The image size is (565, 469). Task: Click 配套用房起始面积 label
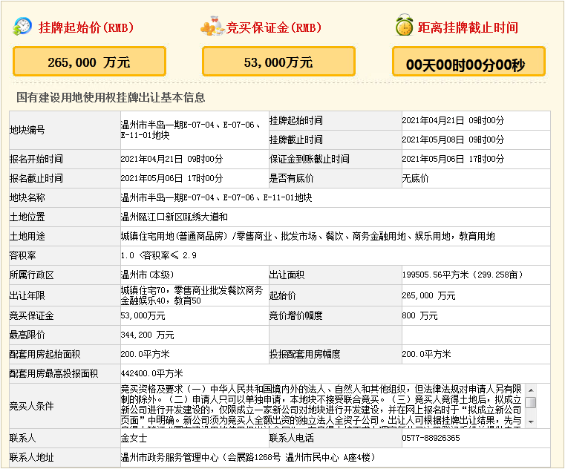[45, 354]
